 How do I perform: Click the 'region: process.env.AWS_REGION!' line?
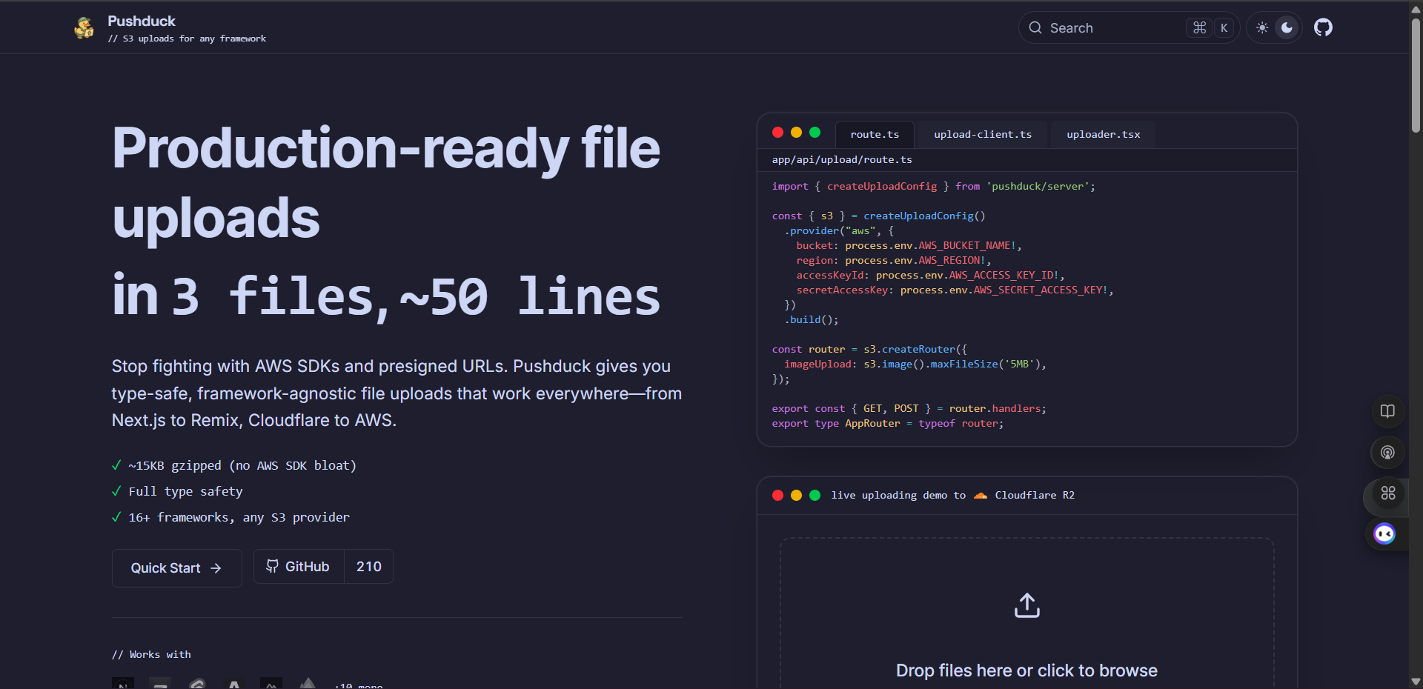tap(893, 260)
